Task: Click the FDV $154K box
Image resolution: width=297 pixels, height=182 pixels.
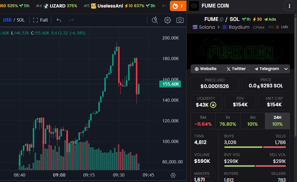Action: tap(240, 102)
